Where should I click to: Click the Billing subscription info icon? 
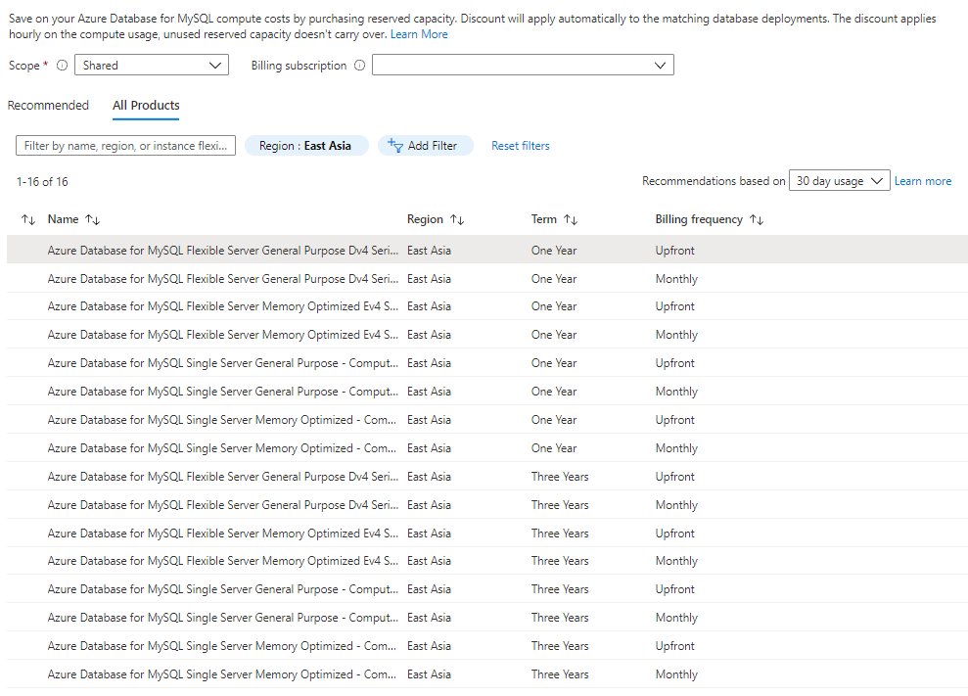359,65
